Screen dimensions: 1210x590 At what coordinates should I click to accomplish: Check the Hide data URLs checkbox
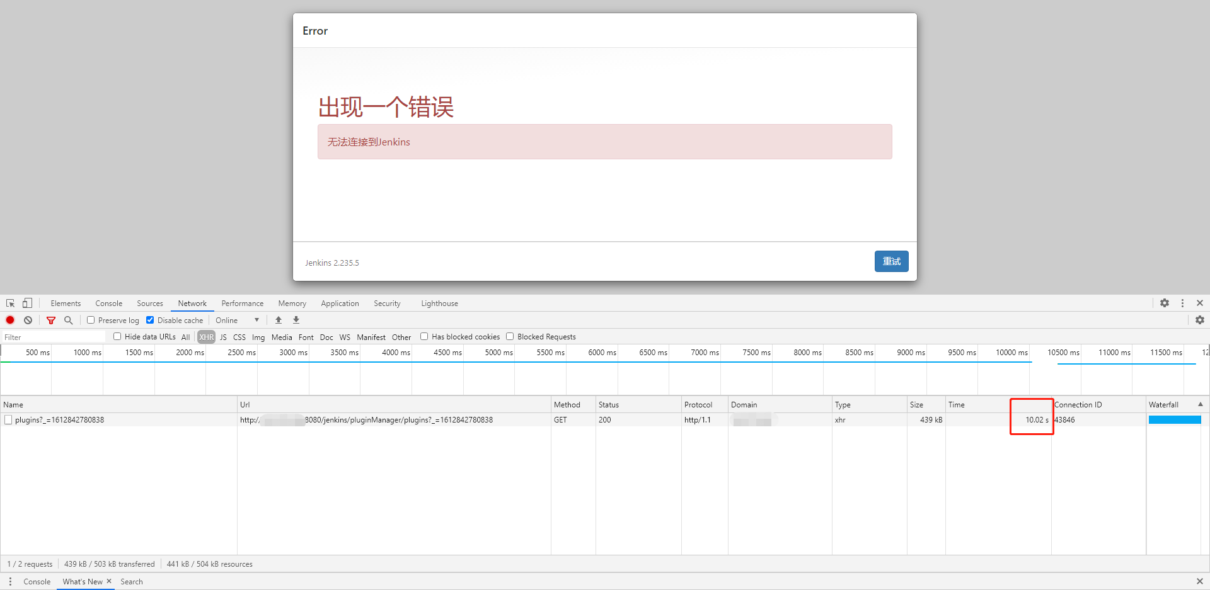pos(117,337)
